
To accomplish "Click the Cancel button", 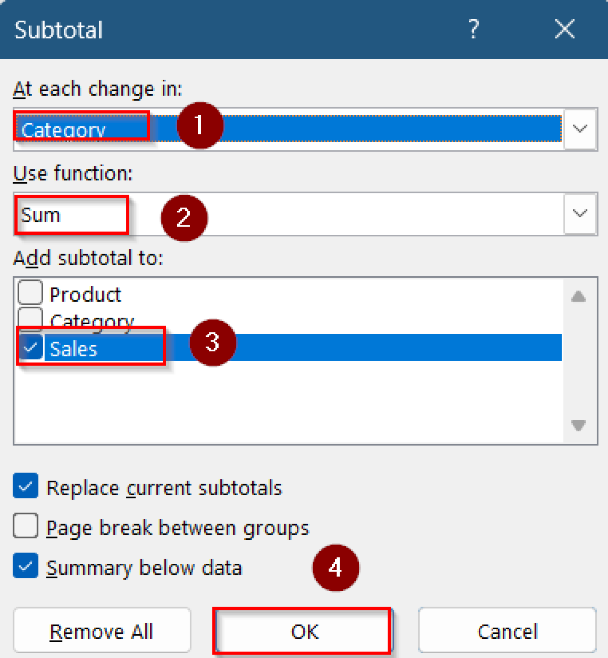I will [x=507, y=631].
